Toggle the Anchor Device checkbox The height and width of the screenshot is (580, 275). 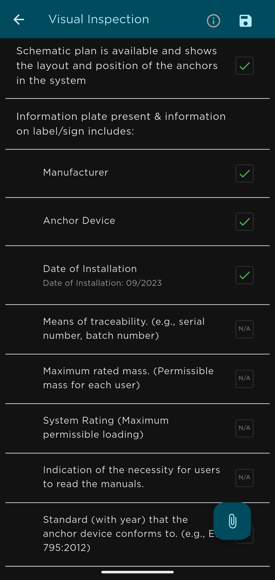click(x=244, y=222)
